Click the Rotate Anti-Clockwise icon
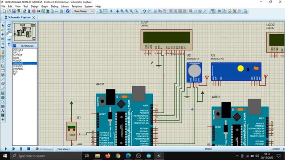 [9, 30]
